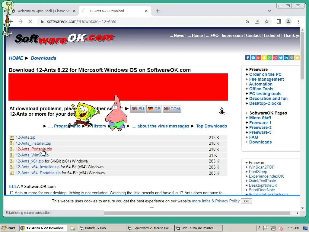
Task: Choose the EU download server button
Action: tap(138, 109)
